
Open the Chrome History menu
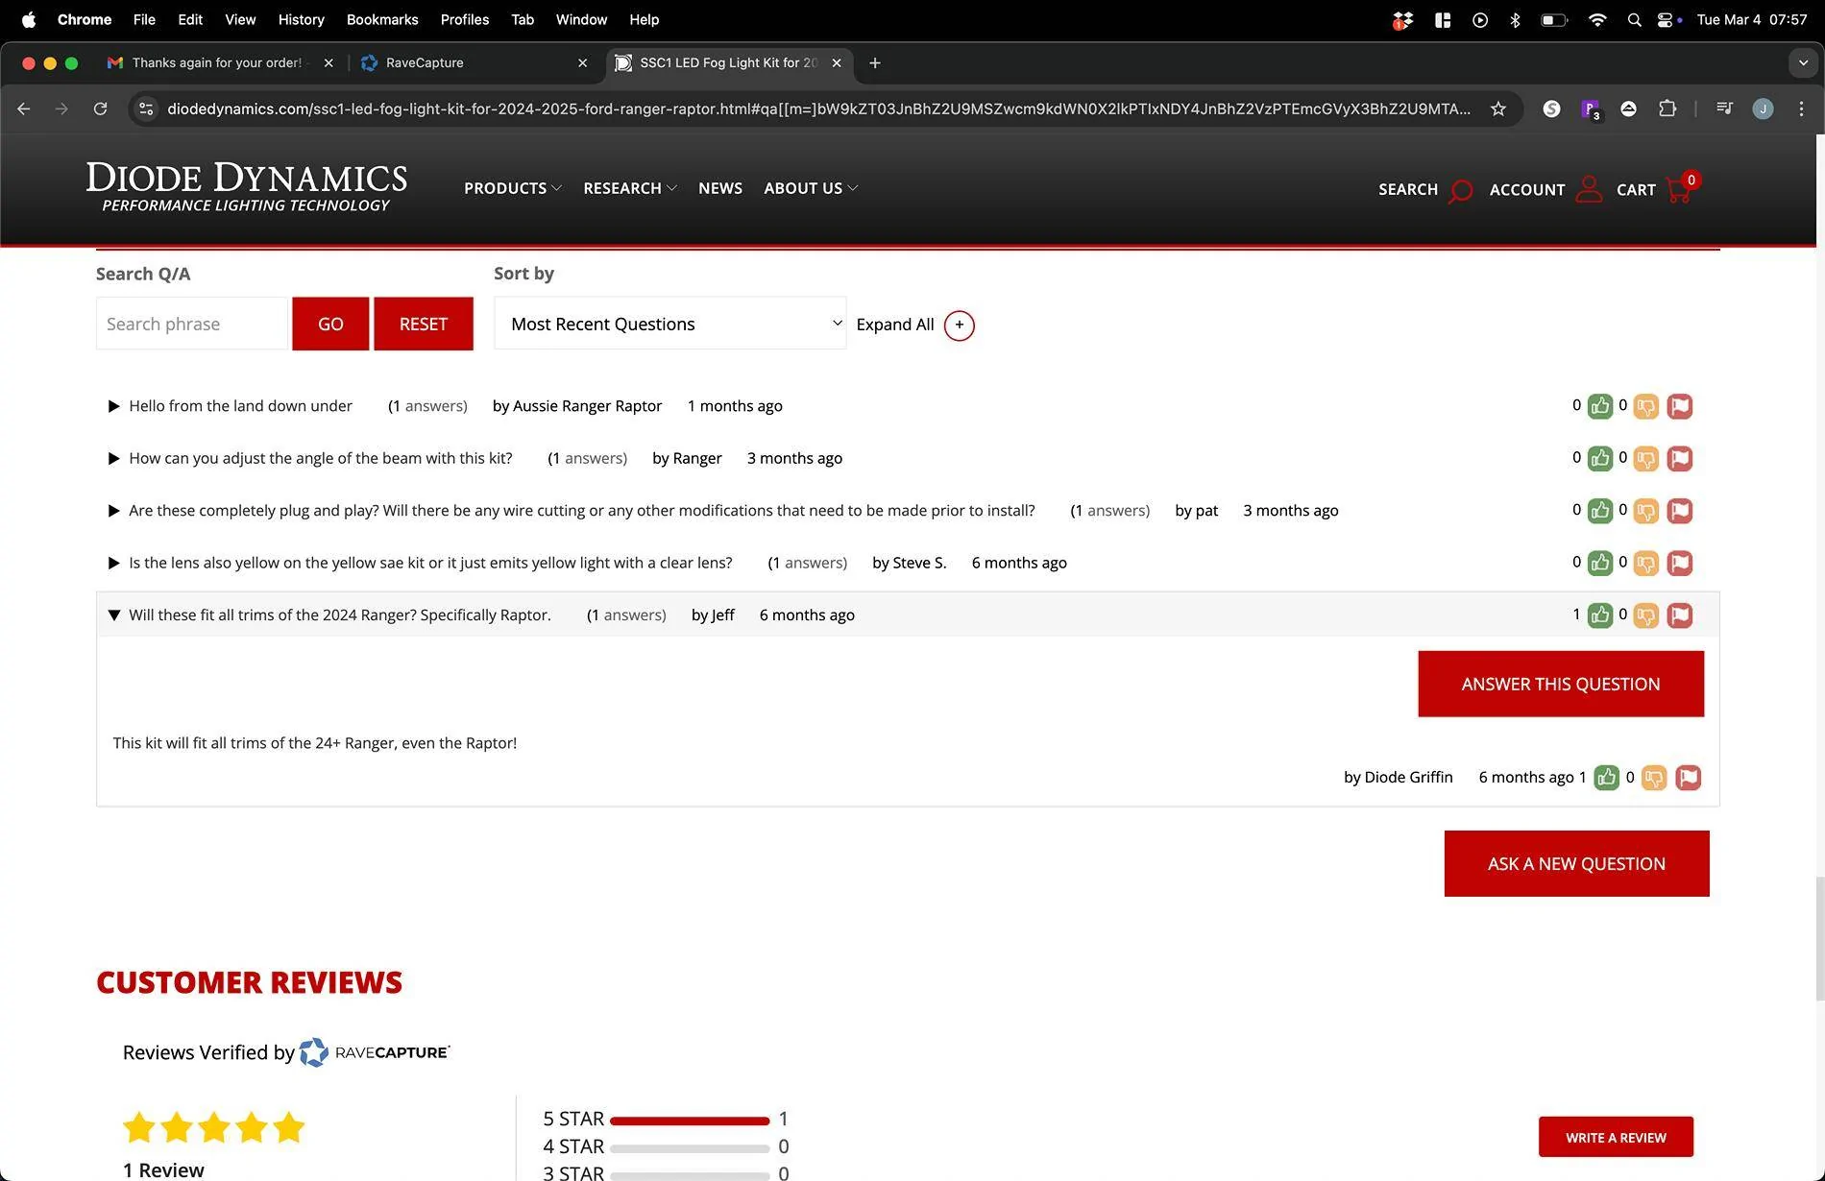(301, 19)
